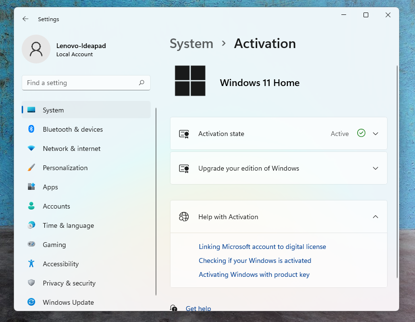This screenshot has width=415, height=322.
Task: Click the Active status text
Action: click(x=339, y=134)
